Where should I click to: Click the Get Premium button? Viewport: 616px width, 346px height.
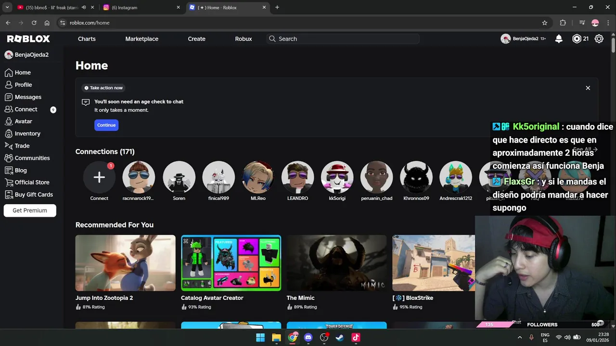pos(30,210)
